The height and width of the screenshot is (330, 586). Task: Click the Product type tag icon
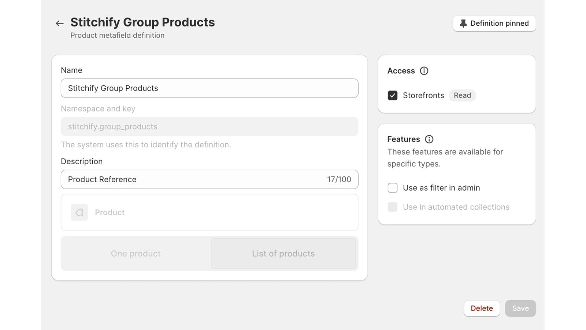79,212
